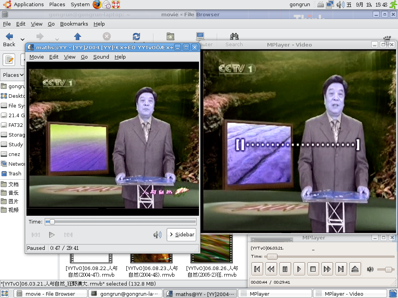Viewport: 398px width, 298px height.
Task: Switch to maths@YY Totem taskbar button
Action: tap(200, 294)
